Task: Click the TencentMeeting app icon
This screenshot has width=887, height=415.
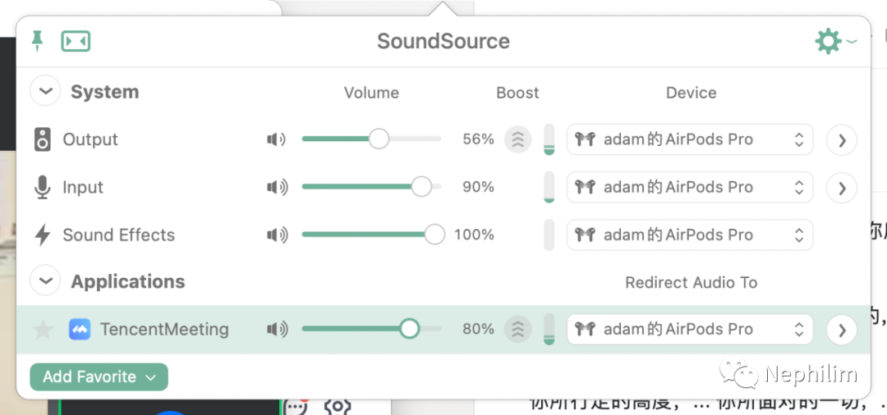Action: [x=80, y=330]
